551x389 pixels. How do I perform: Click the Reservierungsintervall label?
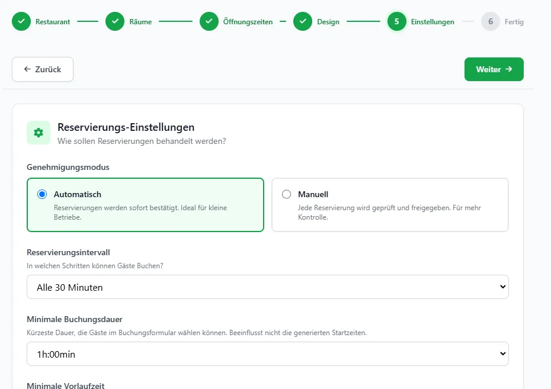[68, 252]
